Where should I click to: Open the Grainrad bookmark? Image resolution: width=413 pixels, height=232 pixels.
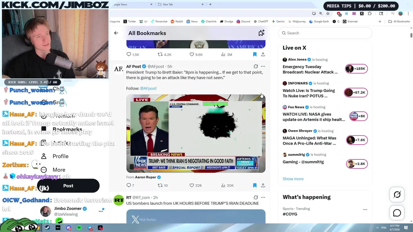point(350,22)
